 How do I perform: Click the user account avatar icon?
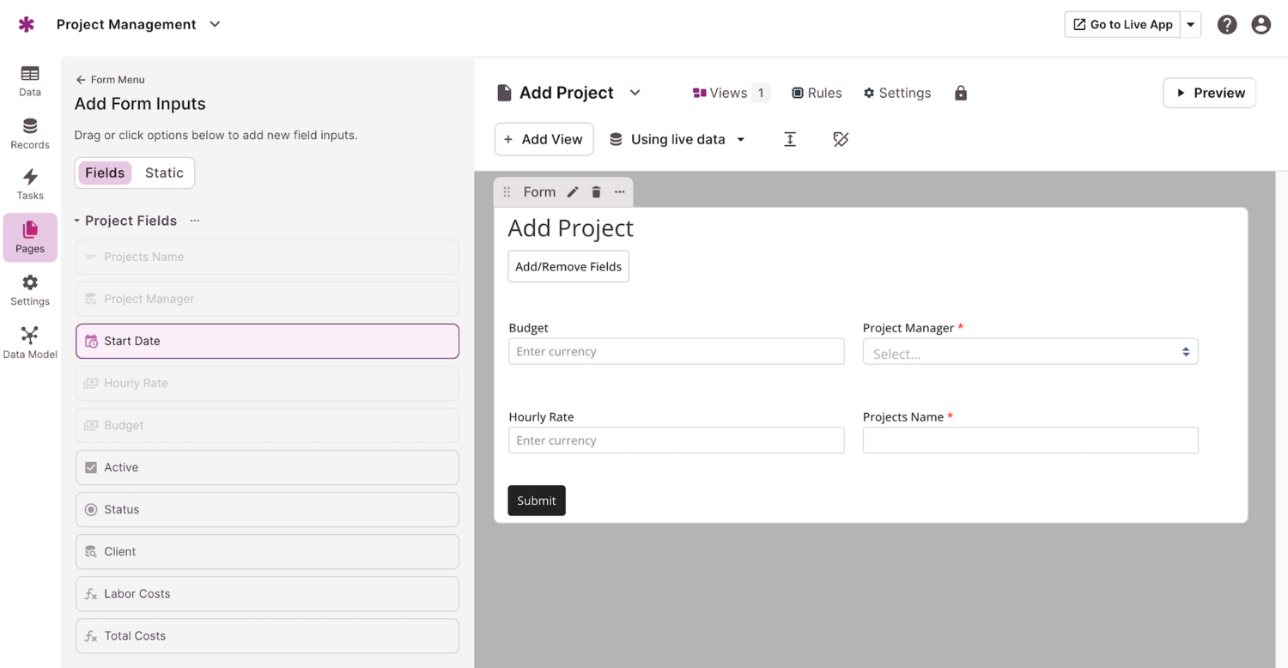[x=1261, y=25]
